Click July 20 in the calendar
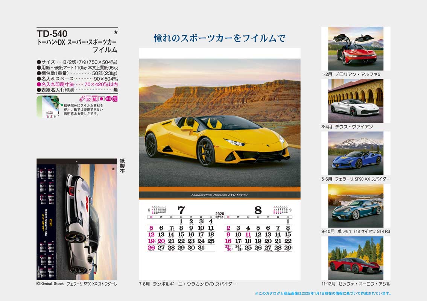The height and width of the screenshot is (301, 427). point(161,241)
